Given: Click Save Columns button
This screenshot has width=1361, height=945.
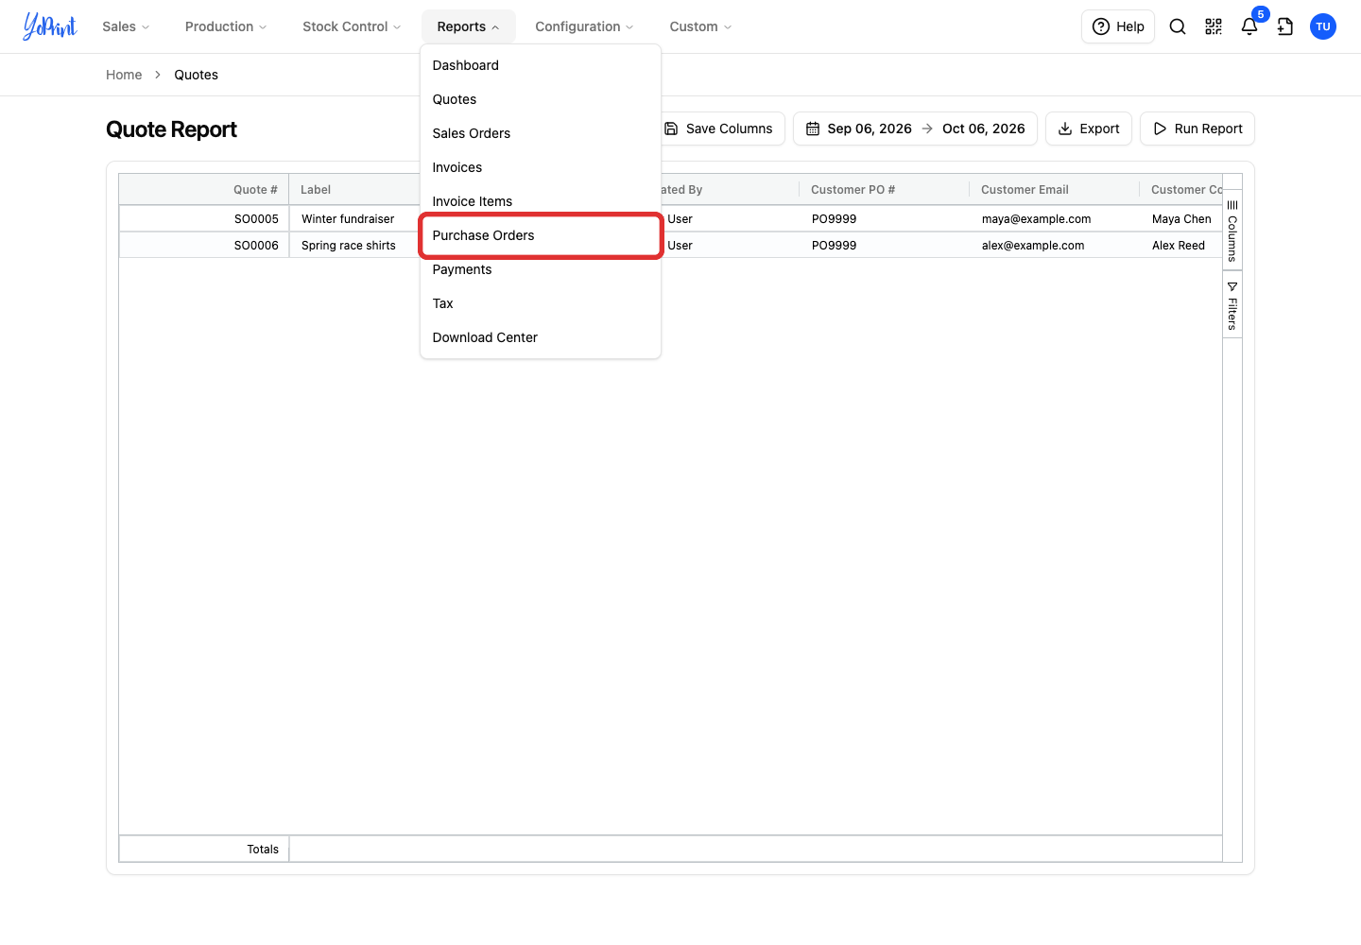Looking at the screenshot, I should (x=718, y=129).
